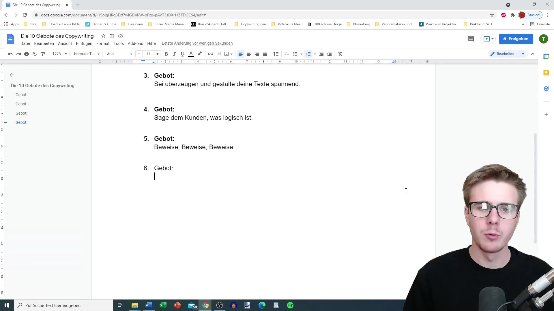Increase indent of paragraph
The image size is (554, 311).
pyautogui.click(x=330, y=54)
